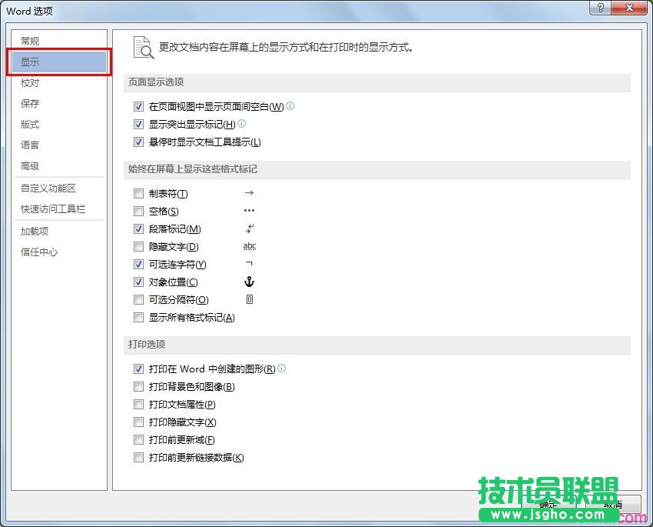
Task: Click the info icon beside 在页面视图中显示页面间空白
Action: [x=290, y=106]
